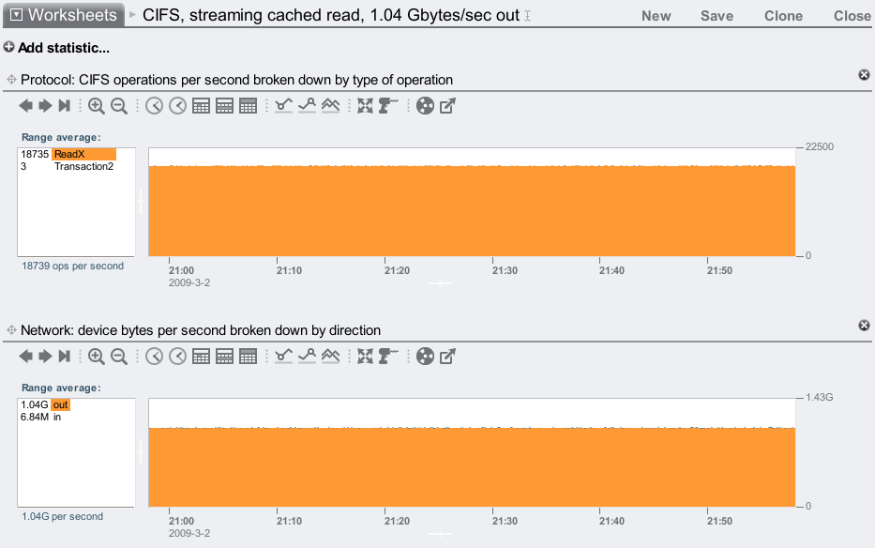The image size is (875, 548).
Task: Close the Network device bytes panel
Action: tap(864, 326)
